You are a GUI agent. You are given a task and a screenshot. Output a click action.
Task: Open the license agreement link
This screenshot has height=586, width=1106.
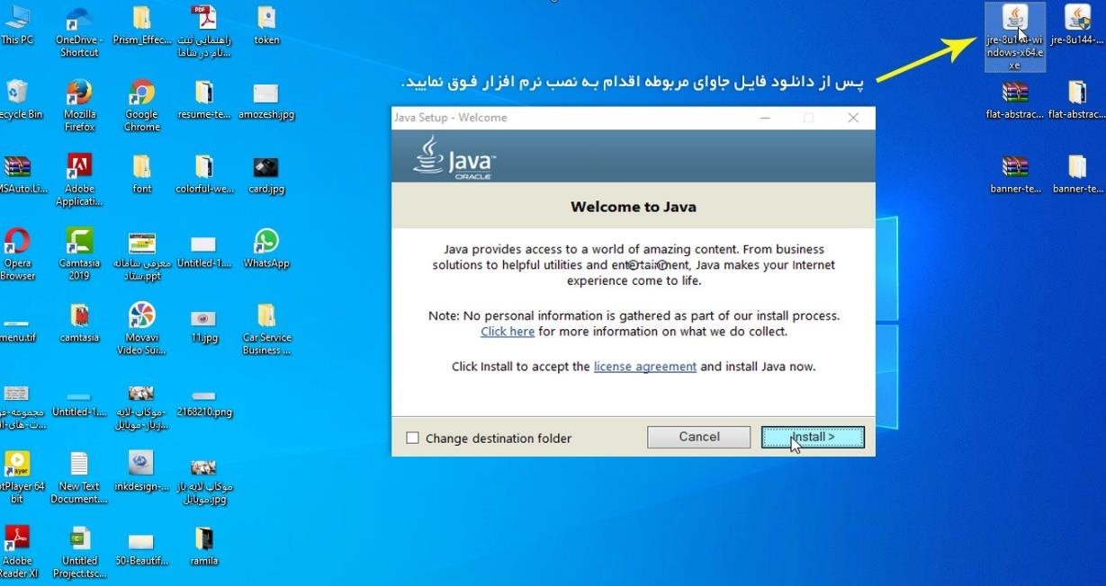(x=644, y=367)
